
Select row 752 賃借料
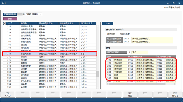50,78
